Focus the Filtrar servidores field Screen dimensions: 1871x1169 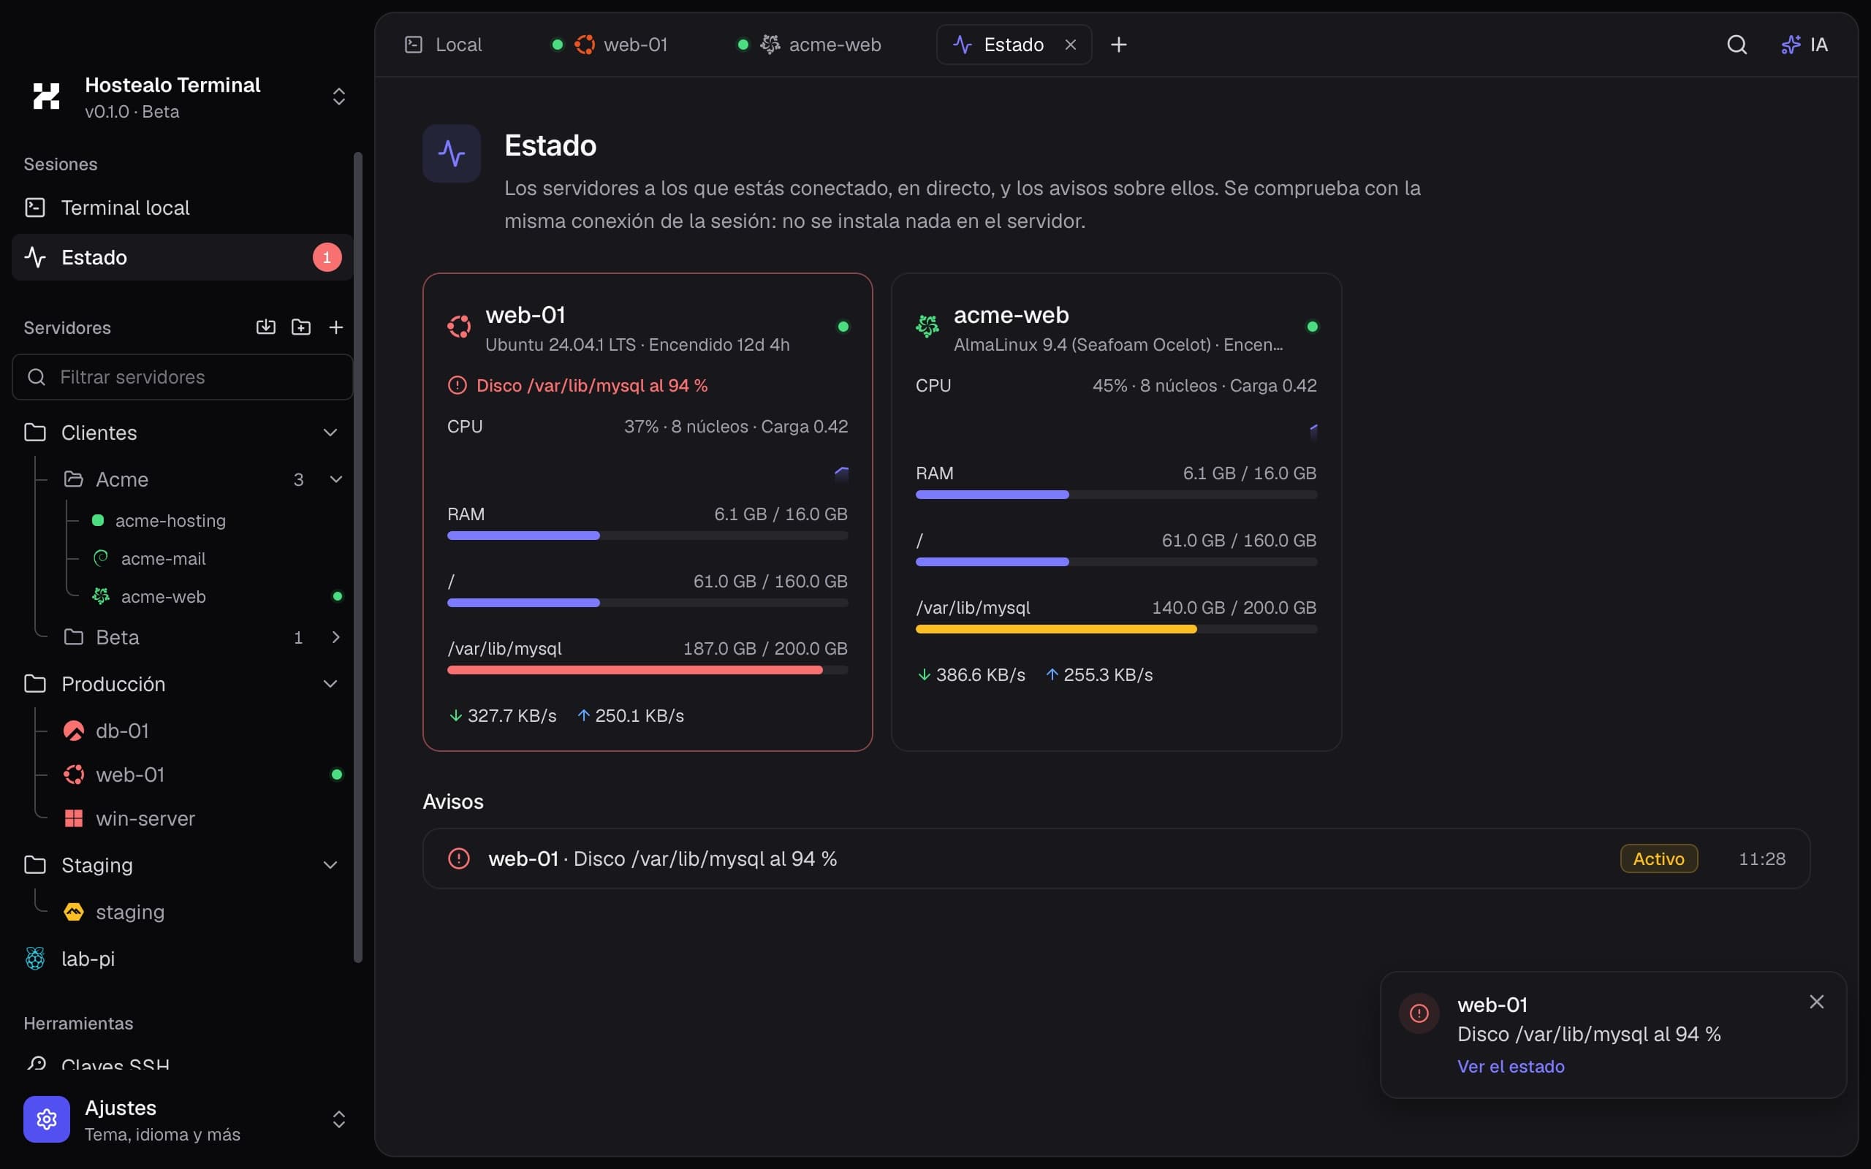coord(183,377)
